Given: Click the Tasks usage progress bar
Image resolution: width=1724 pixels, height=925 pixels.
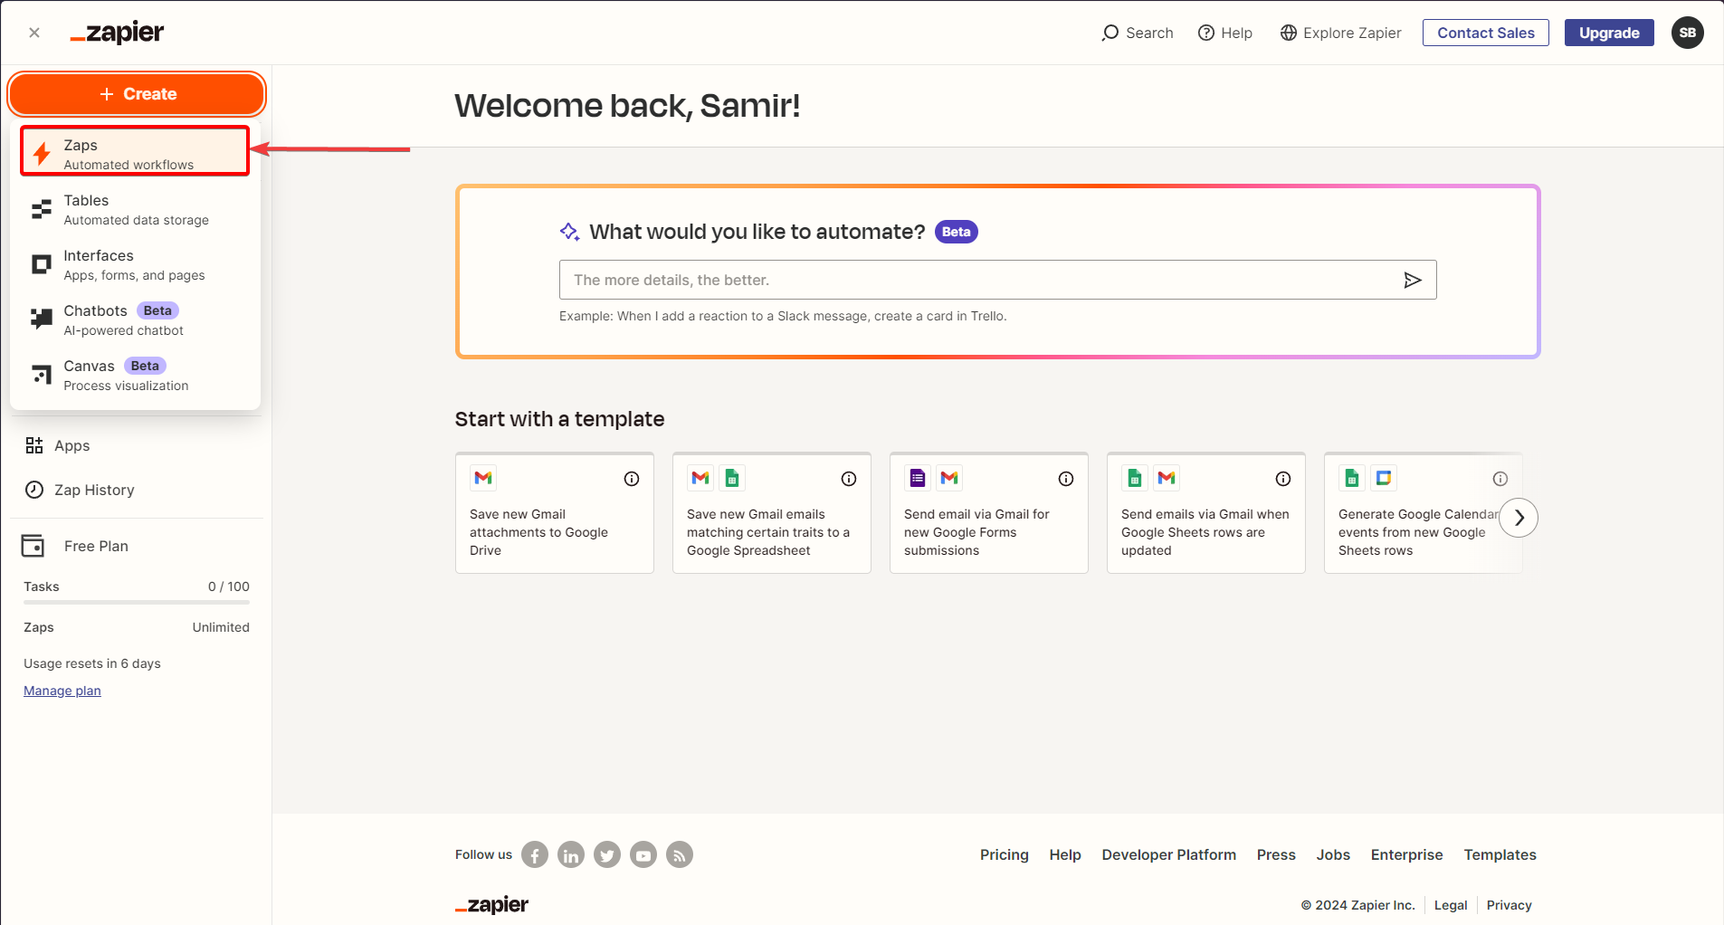Looking at the screenshot, I should 136,603.
